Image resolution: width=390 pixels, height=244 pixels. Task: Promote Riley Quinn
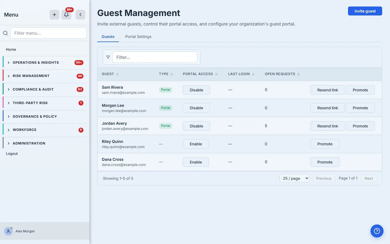click(x=325, y=144)
